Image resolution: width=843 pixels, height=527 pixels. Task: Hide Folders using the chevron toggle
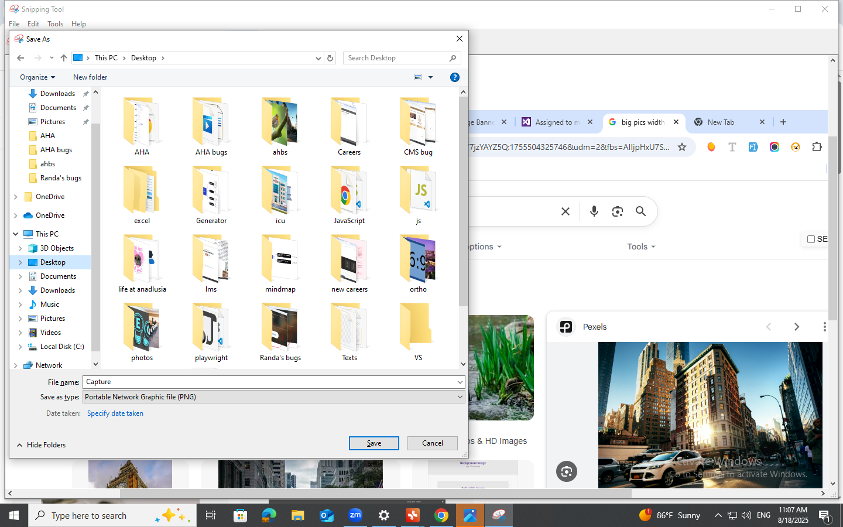[x=20, y=445]
